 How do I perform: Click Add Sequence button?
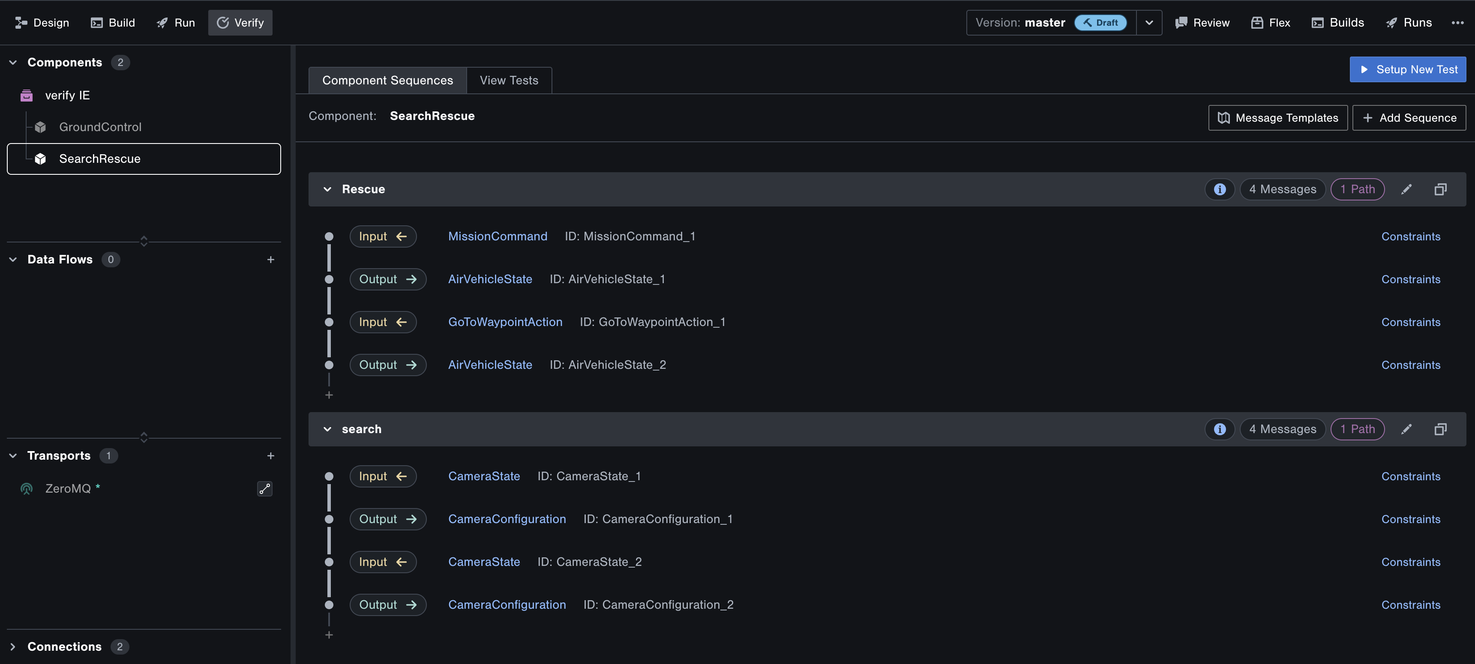pyautogui.click(x=1409, y=117)
